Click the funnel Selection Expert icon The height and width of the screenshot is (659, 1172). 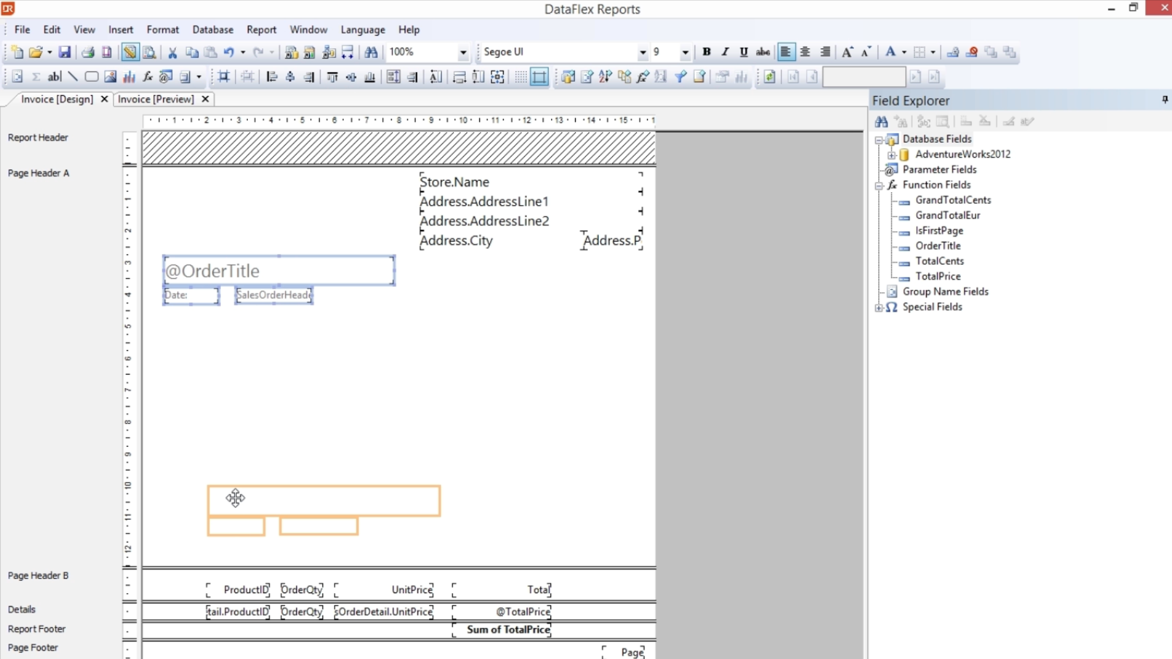(x=681, y=77)
